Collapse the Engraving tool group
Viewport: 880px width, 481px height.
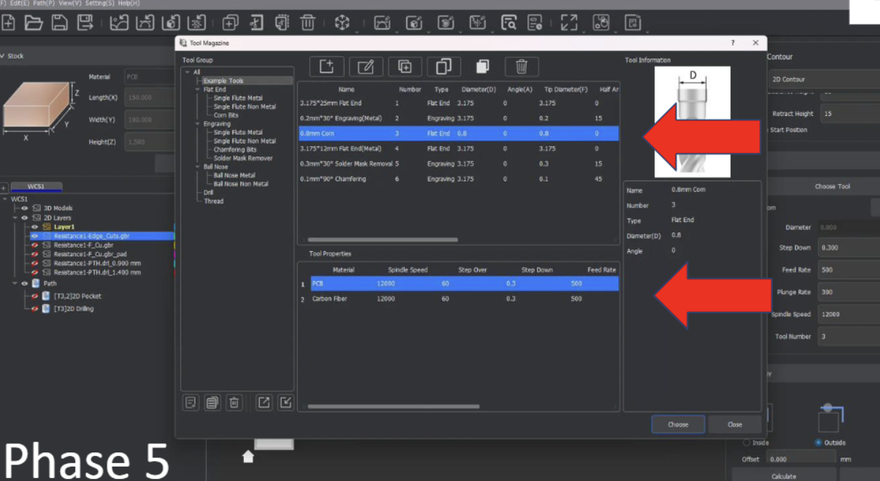[x=197, y=124]
